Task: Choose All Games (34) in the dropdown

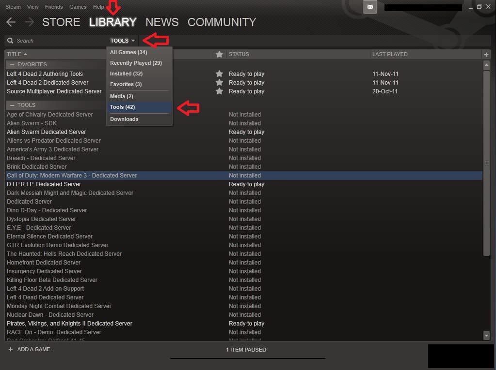Action: coord(140,52)
